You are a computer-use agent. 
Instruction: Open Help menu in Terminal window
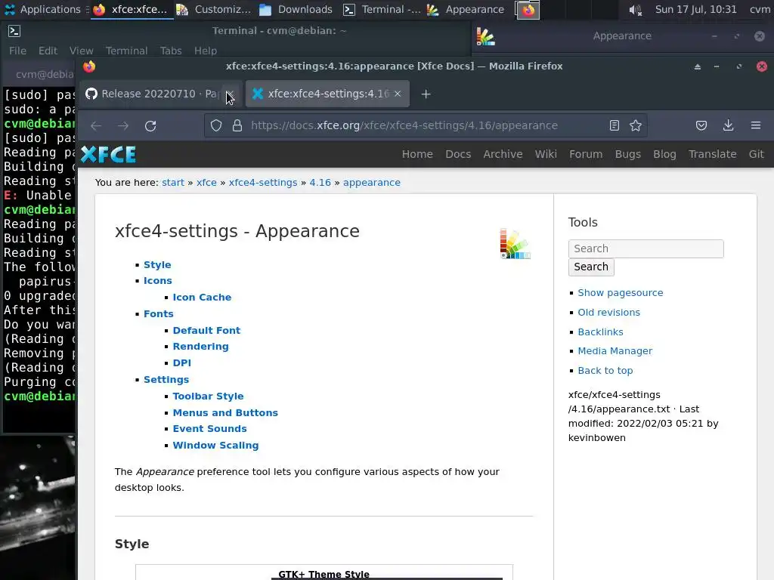point(206,51)
